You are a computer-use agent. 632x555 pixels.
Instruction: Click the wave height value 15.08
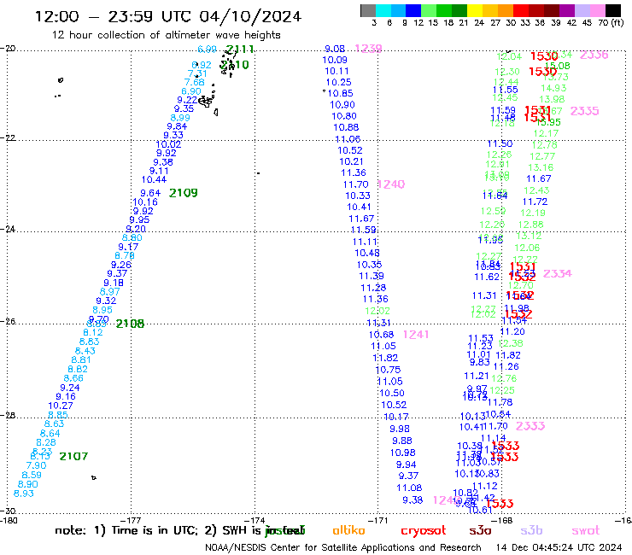(x=557, y=66)
